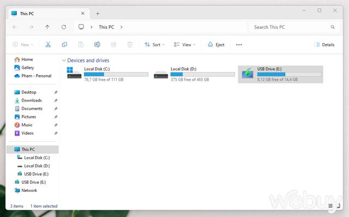Open Videos in quick access
Image resolution: width=349 pixels, height=217 pixels.
pos(24,133)
